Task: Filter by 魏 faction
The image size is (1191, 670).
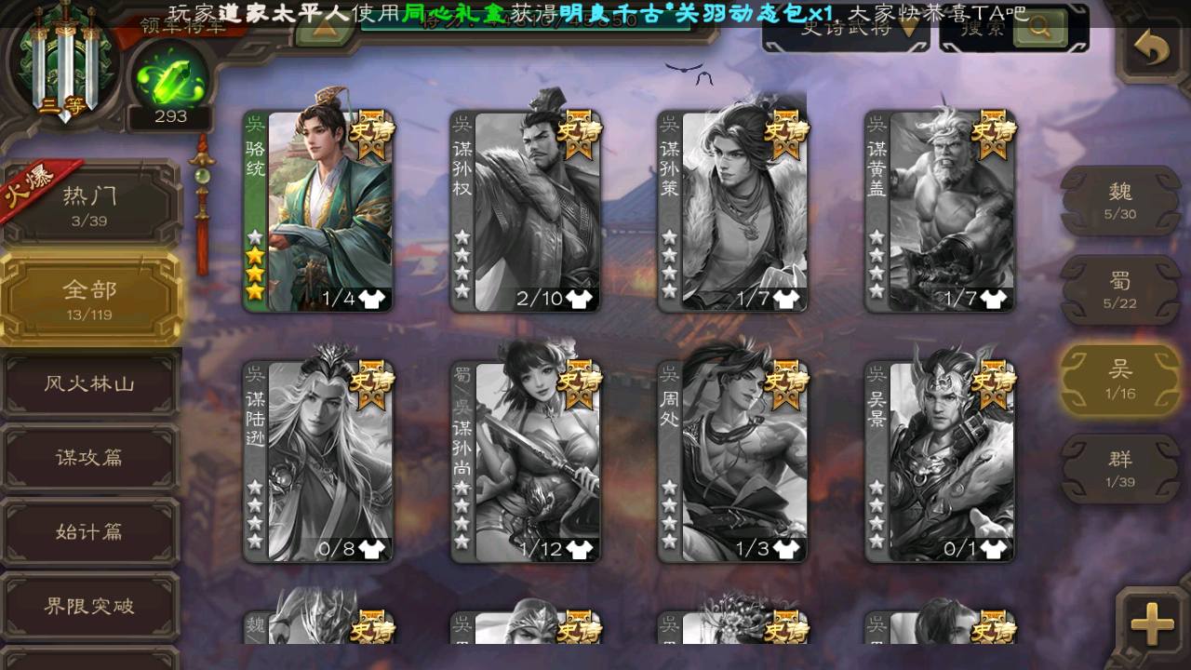Action: 1120,201
